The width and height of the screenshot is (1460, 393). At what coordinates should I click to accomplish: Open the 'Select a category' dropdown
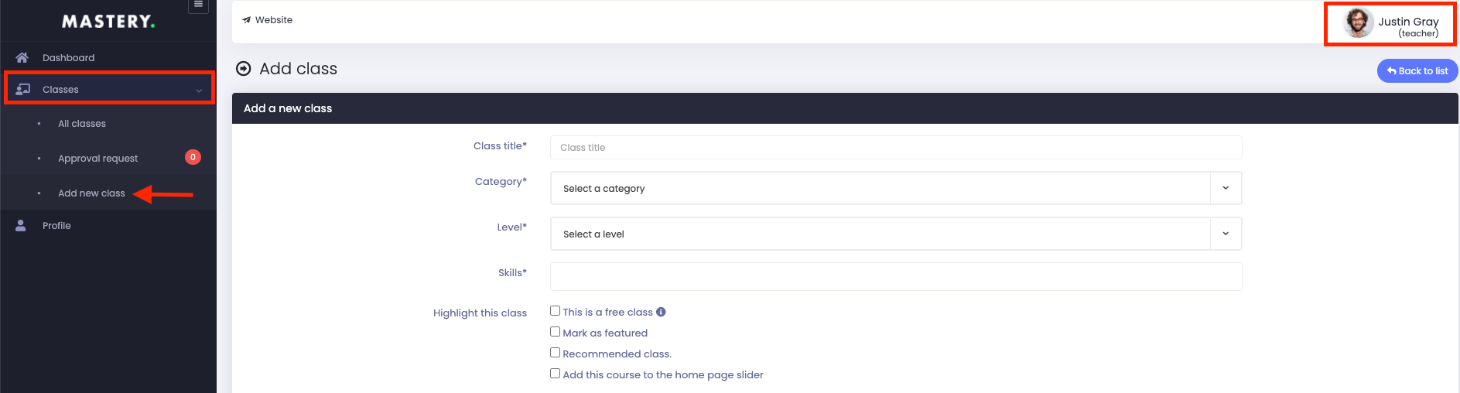[x=896, y=188]
